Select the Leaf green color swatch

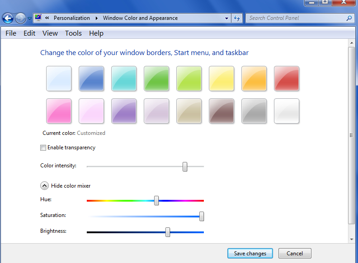[156, 78]
